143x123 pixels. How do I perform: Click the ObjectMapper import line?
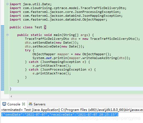tap(58, 19)
